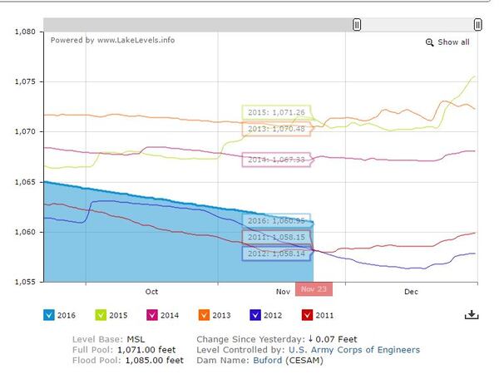The height and width of the screenshot is (379, 499).
Task: Click the gray zoom scrollbar track
Action: [x=200, y=25]
